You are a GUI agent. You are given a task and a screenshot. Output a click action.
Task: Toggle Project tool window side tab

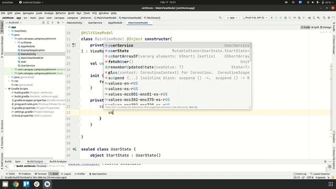[x=2, y=27]
